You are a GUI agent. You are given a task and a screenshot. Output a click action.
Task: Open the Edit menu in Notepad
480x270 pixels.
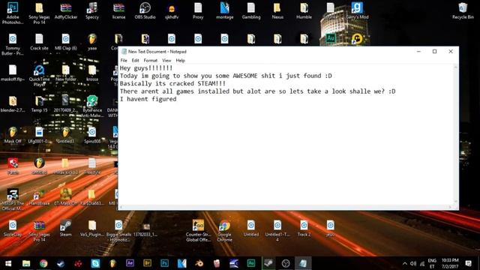135,60
